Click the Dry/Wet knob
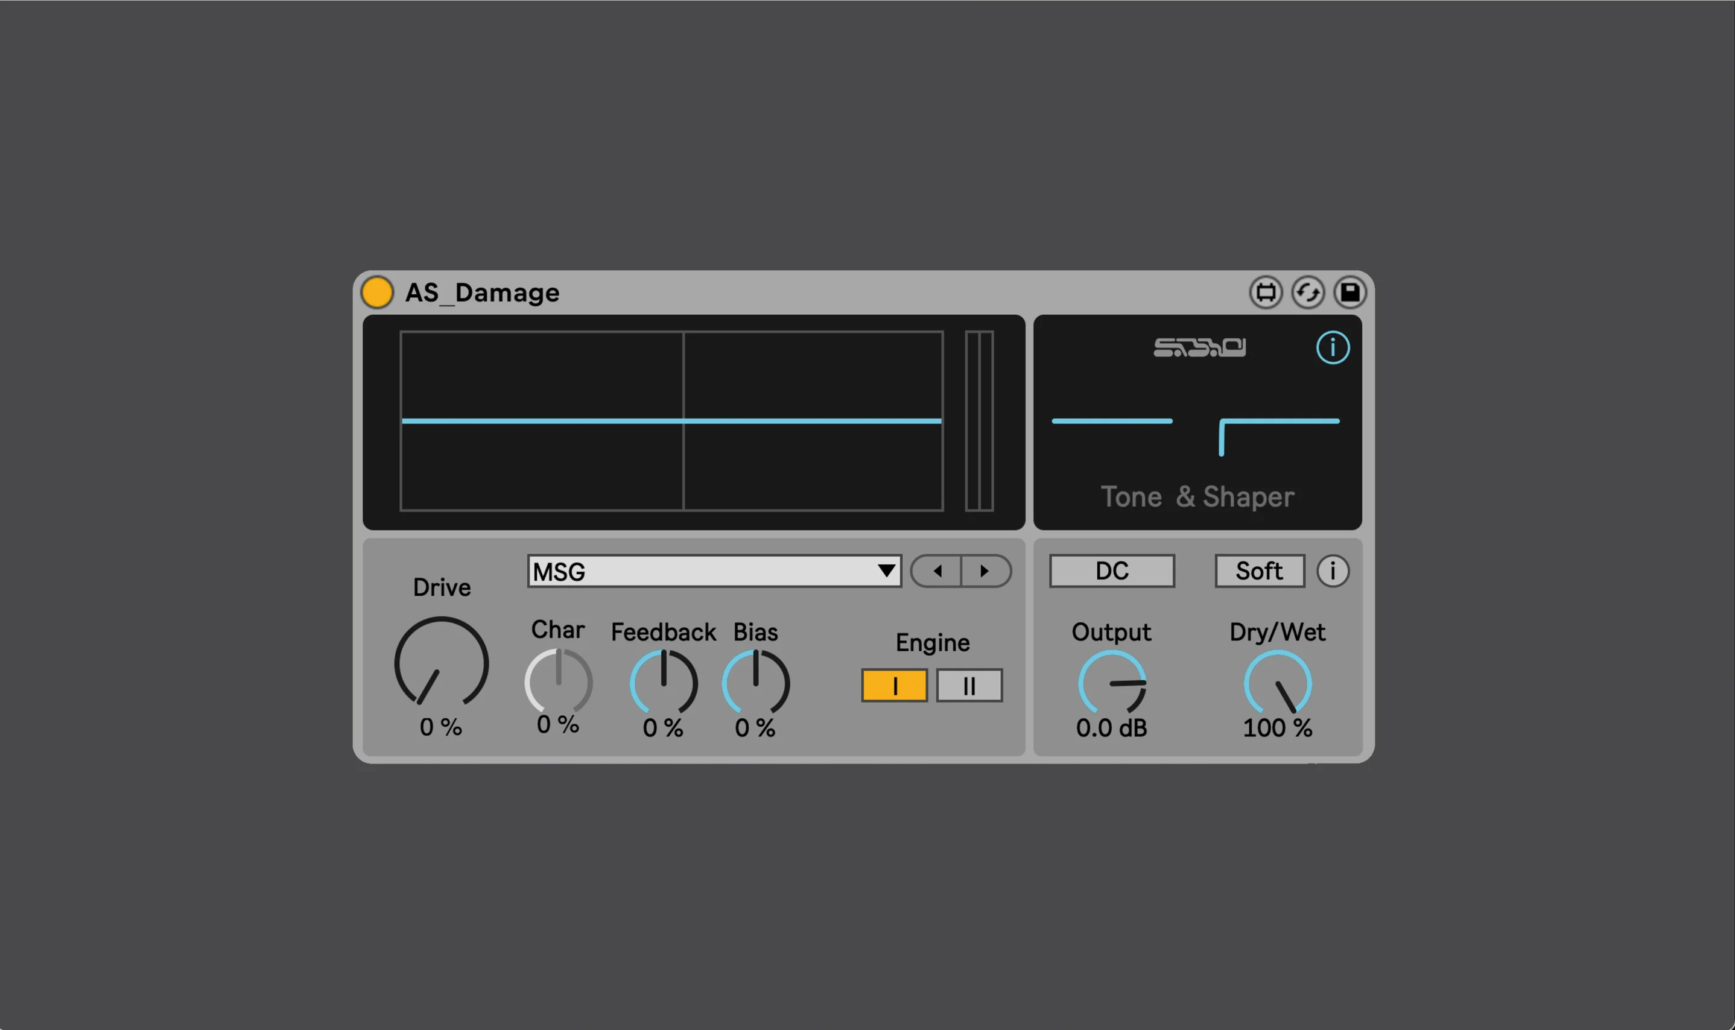1735x1030 pixels. point(1278,684)
